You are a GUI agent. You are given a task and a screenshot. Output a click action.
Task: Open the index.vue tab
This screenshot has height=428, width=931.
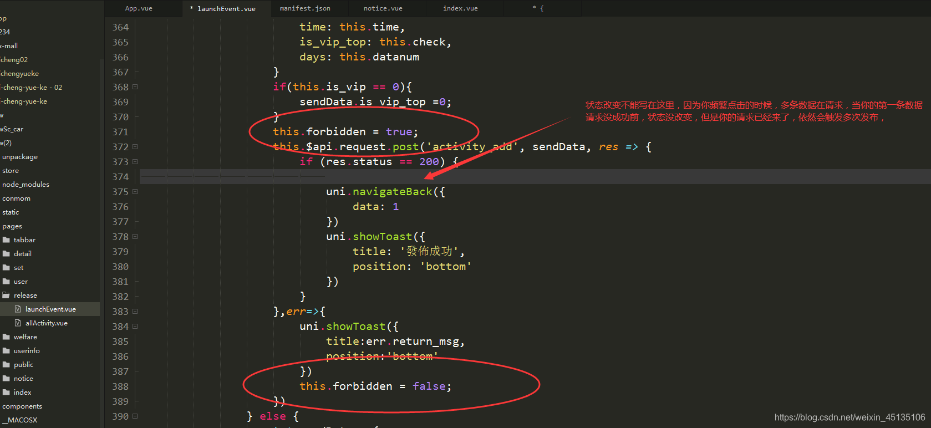[460, 8]
